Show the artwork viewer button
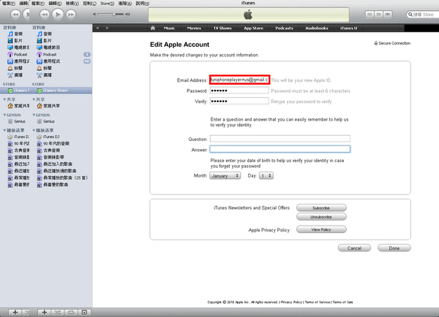This screenshot has height=317, width=439. click(x=84, y=312)
